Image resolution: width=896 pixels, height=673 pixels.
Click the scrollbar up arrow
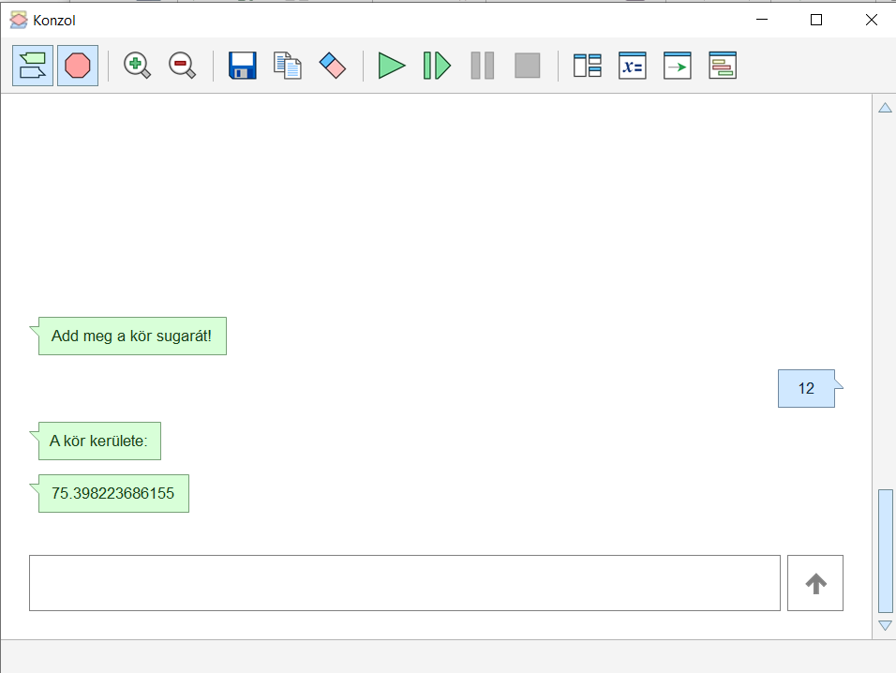885,108
